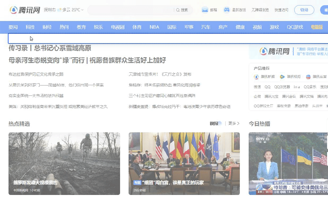Open headline 传习录 | 总书记心系雪域高原
Image resolution: width=328 pixels, height=198 pixels.
click(x=50, y=48)
